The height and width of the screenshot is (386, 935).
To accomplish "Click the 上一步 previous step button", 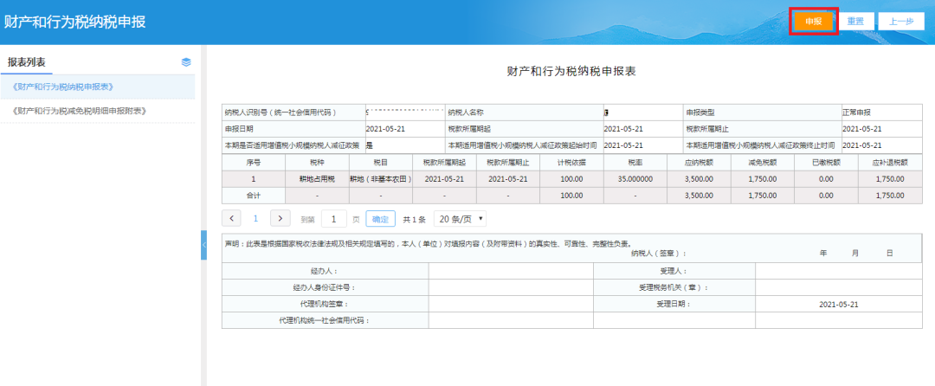I will point(901,21).
